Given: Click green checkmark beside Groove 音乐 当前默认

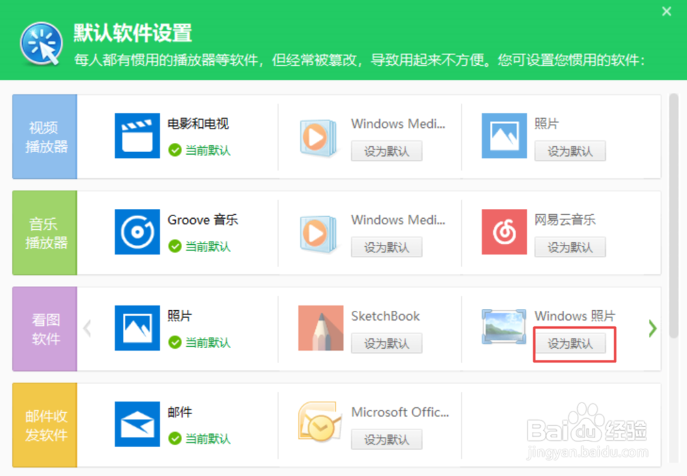Looking at the screenshot, I should [174, 246].
